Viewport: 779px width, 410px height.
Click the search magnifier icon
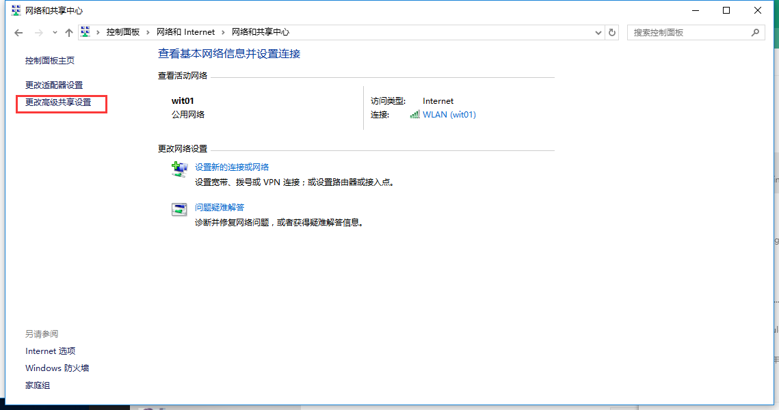[755, 33]
